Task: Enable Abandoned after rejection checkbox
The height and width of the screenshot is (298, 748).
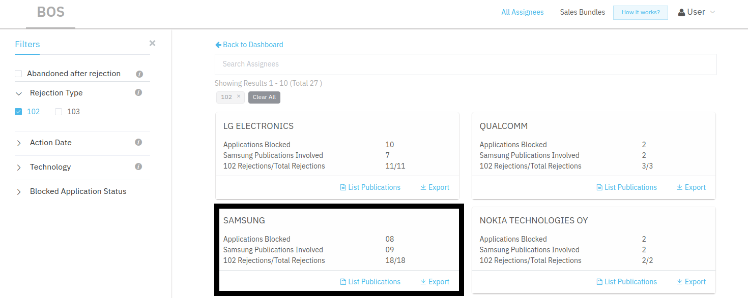Action: coord(18,74)
